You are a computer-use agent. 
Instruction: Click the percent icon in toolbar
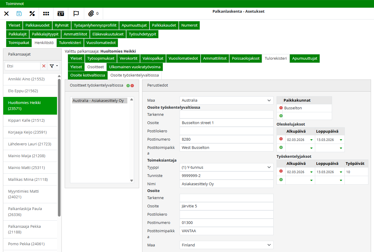coord(32,14)
